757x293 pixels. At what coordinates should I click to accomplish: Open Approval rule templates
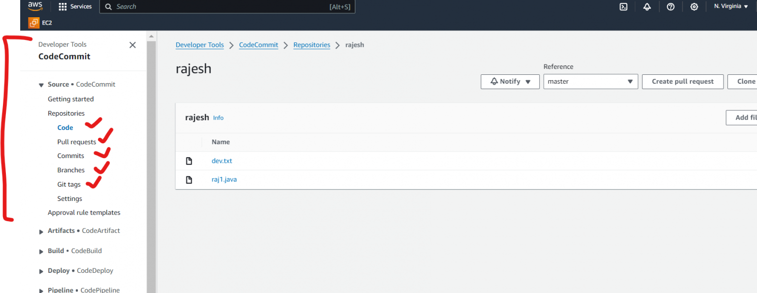coord(84,213)
